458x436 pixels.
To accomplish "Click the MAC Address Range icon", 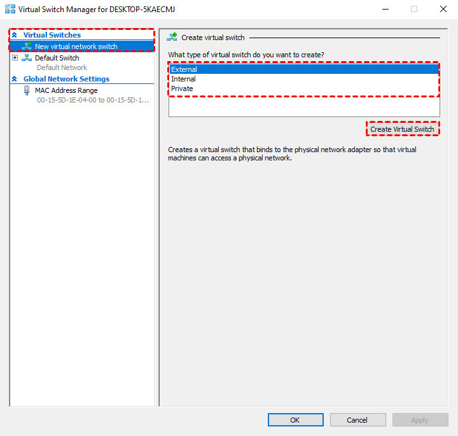I will point(27,90).
